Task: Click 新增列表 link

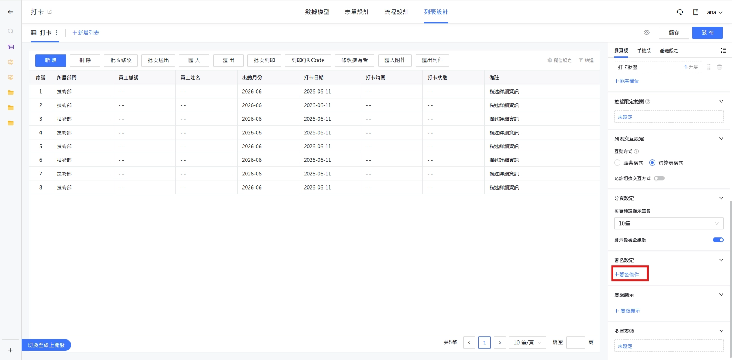Action: pyautogui.click(x=86, y=33)
